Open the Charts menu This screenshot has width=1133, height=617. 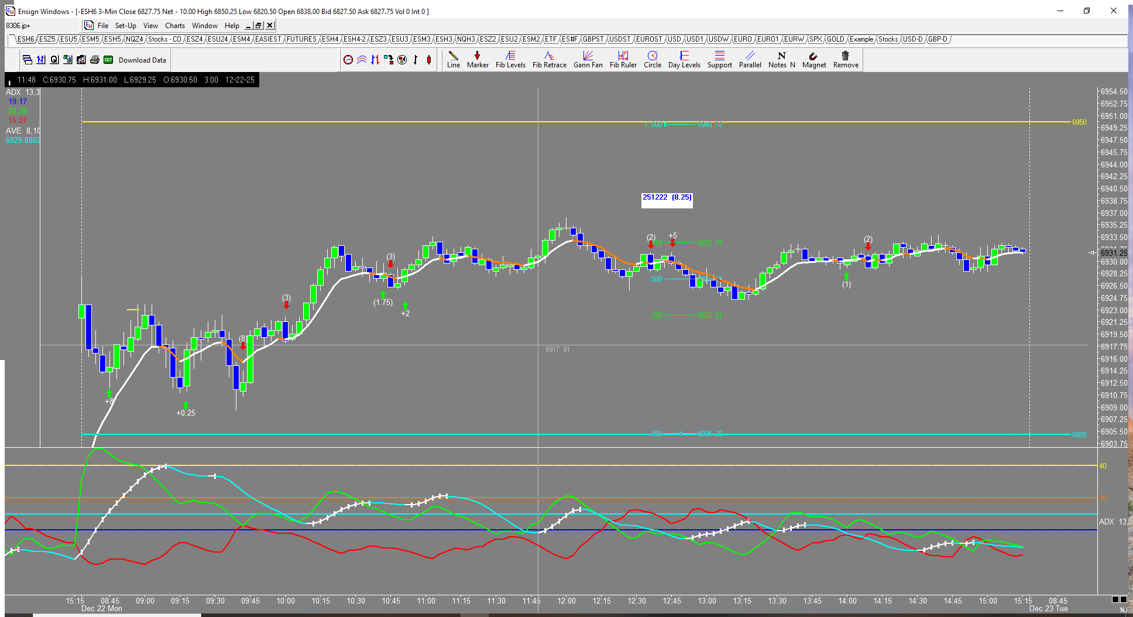pyautogui.click(x=174, y=26)
